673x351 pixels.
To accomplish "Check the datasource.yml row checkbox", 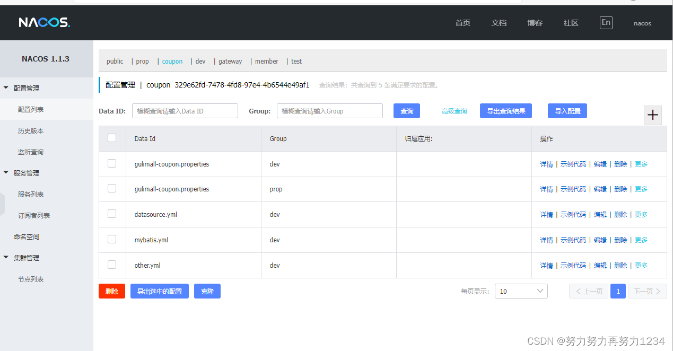I will pyautogui.click(x=112, y=214).
